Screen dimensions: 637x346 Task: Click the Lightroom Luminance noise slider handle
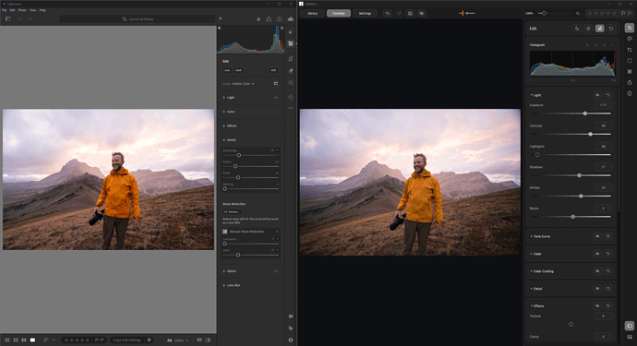click(x=224, y=244)
